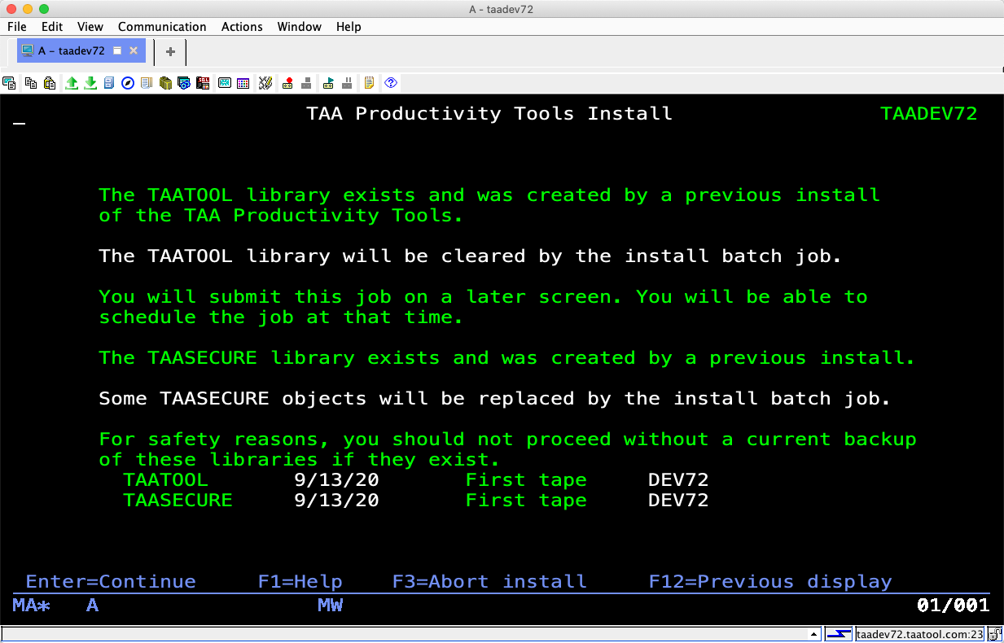Open the File menu
The height and width of the screenshot is (643, 1004).
coord(16,27)
